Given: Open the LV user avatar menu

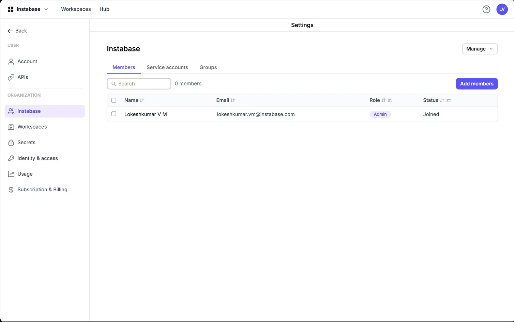Looking at the screenshot, I should pos(502,9).
